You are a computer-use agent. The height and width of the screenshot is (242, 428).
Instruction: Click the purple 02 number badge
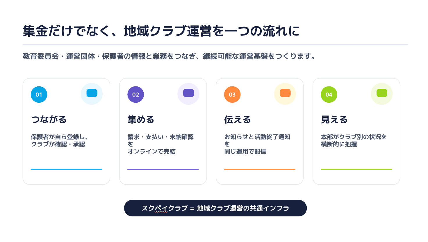[135, 95]
